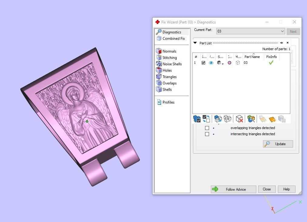
Task: Show only selected parts icon
Action: (x=218, y=119)
